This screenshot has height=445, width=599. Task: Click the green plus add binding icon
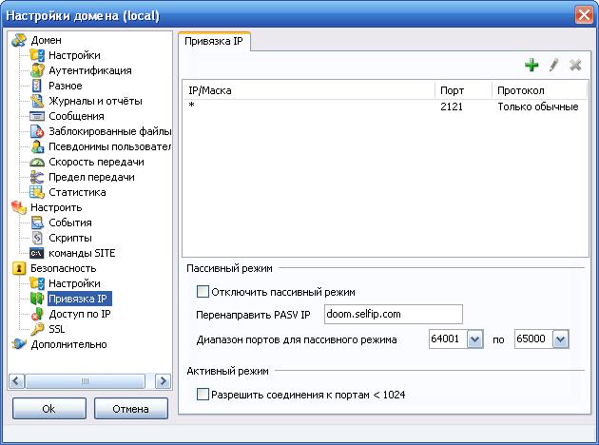pyautogui.click(x=531, y=65)
